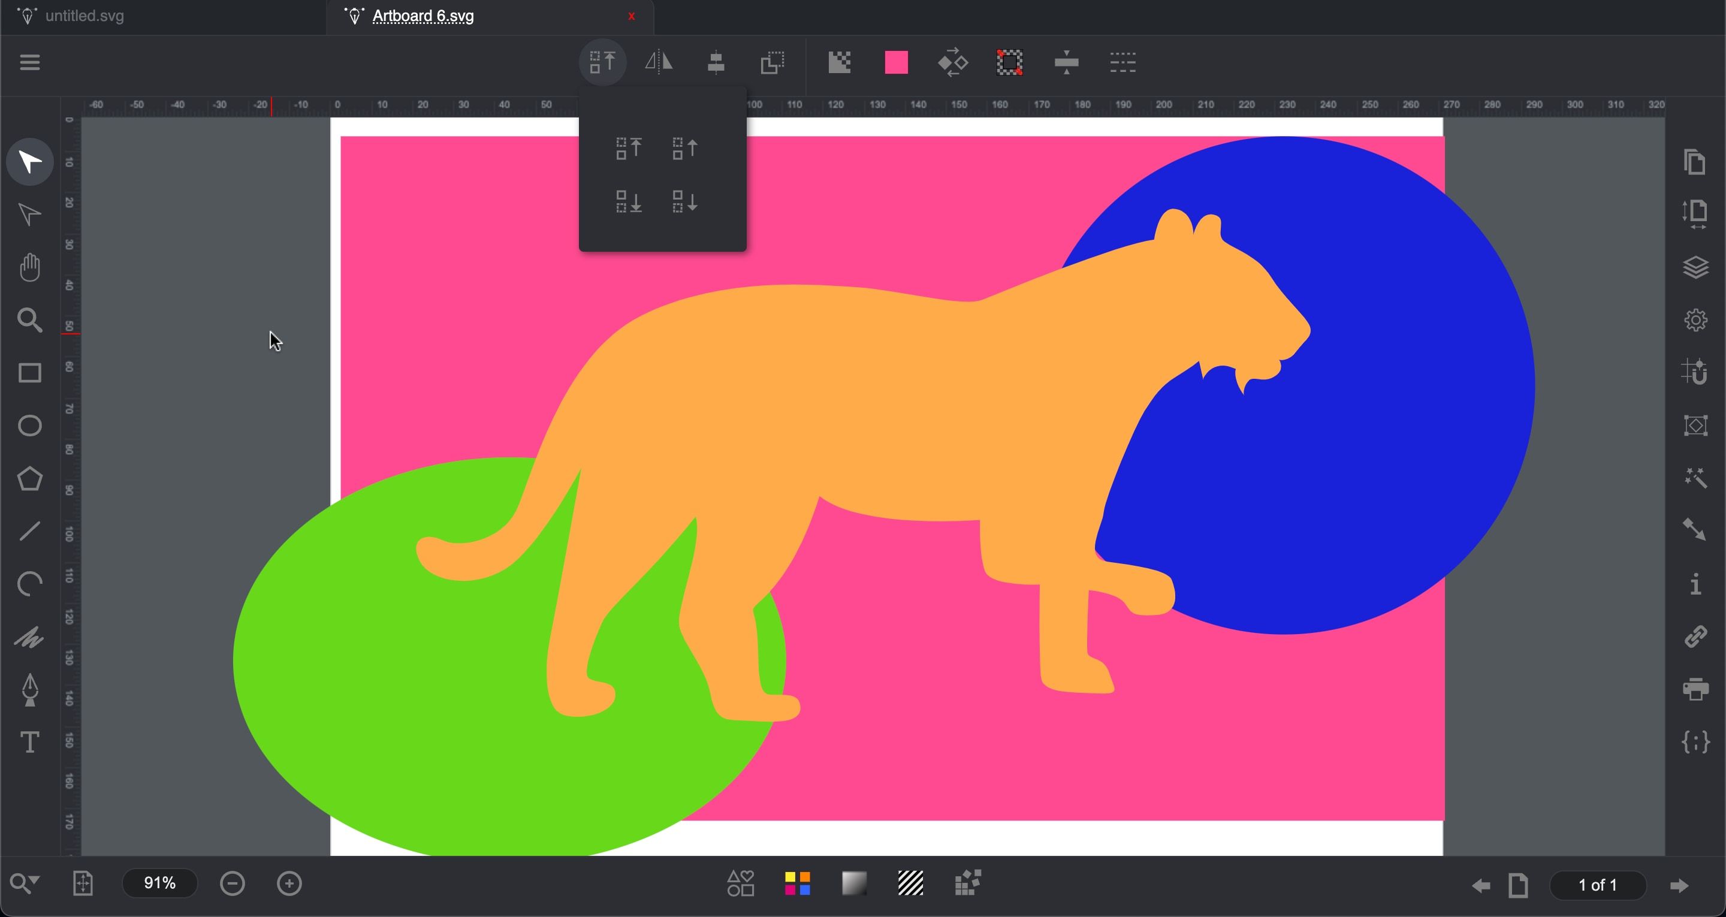Toggle the gradient fill icon
The image size is (1726, 917).
[x=854, y=883]
